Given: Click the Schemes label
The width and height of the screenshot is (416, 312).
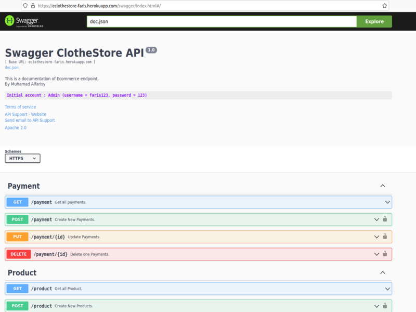Looking at the screenshot, I should [x=13, y=151].
